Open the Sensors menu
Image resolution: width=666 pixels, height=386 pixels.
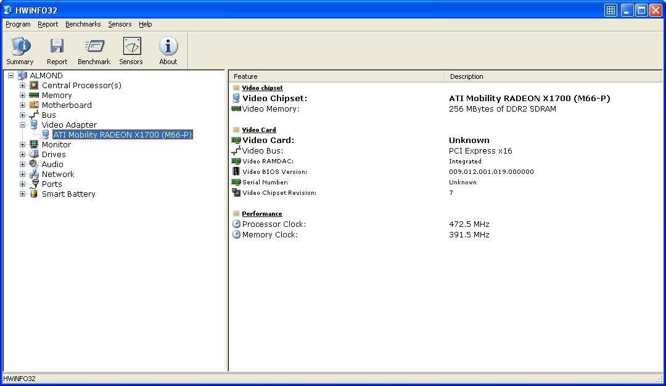(x=120, y=24)
